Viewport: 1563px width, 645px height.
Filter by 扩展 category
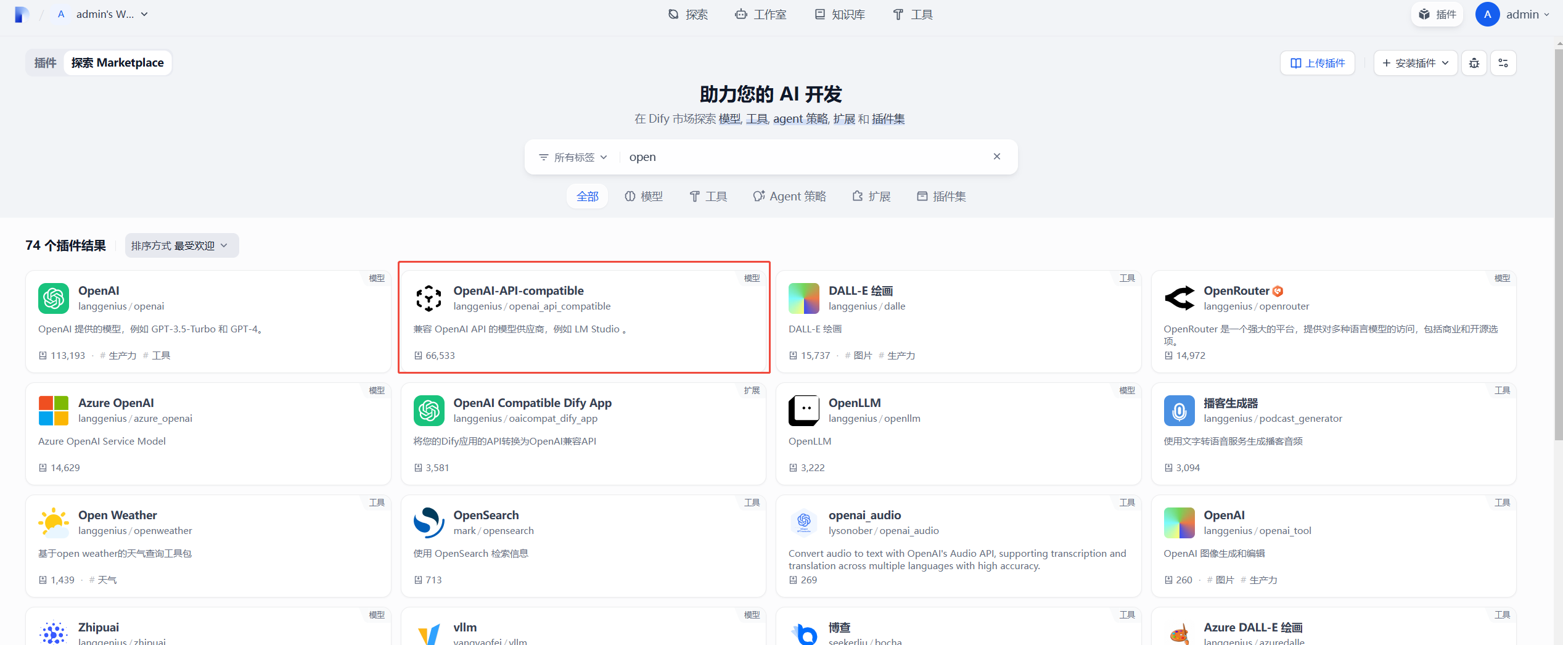click(x=871, y=196)
